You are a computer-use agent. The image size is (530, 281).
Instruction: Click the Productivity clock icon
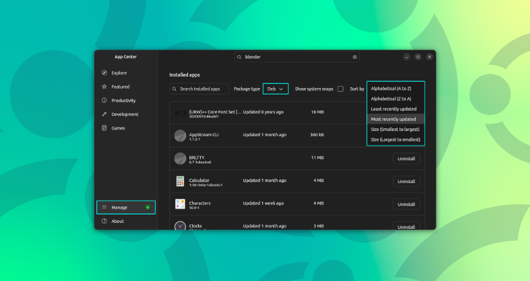(x=104, y=100)
